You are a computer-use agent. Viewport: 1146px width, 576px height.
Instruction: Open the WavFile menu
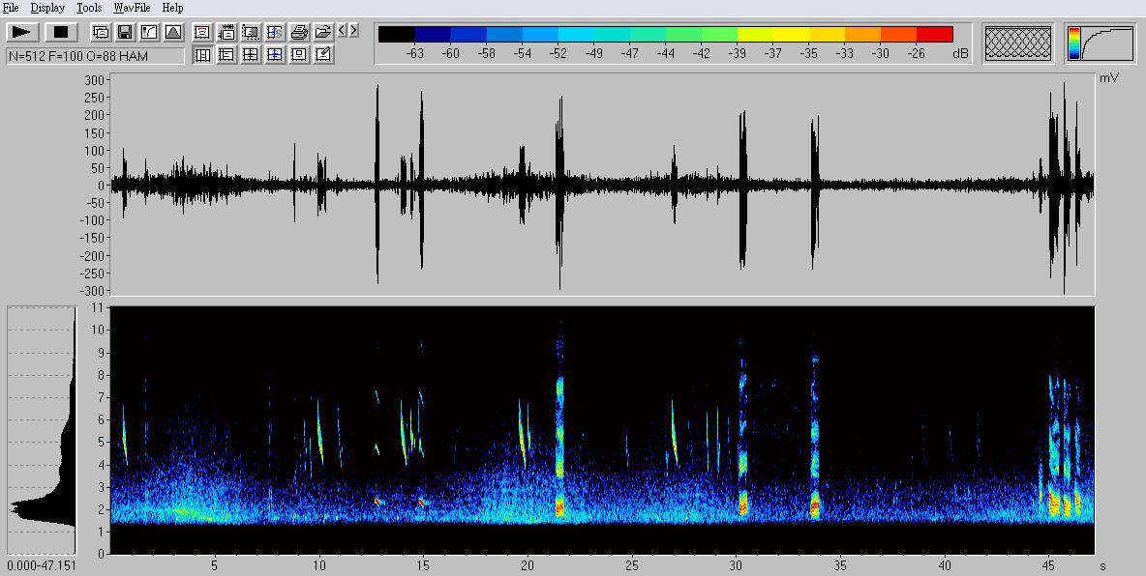(x=131, y=8)
